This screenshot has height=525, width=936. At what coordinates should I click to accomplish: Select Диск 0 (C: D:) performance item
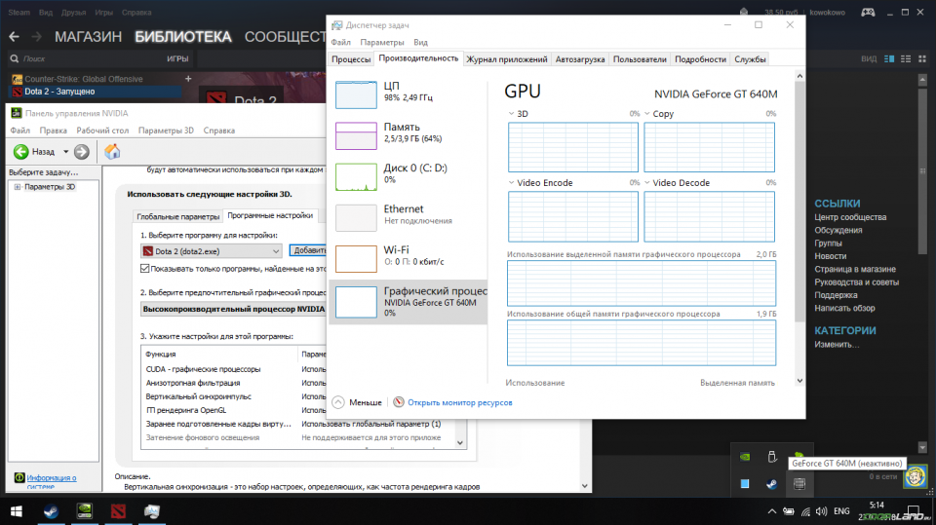click(408, 176)
